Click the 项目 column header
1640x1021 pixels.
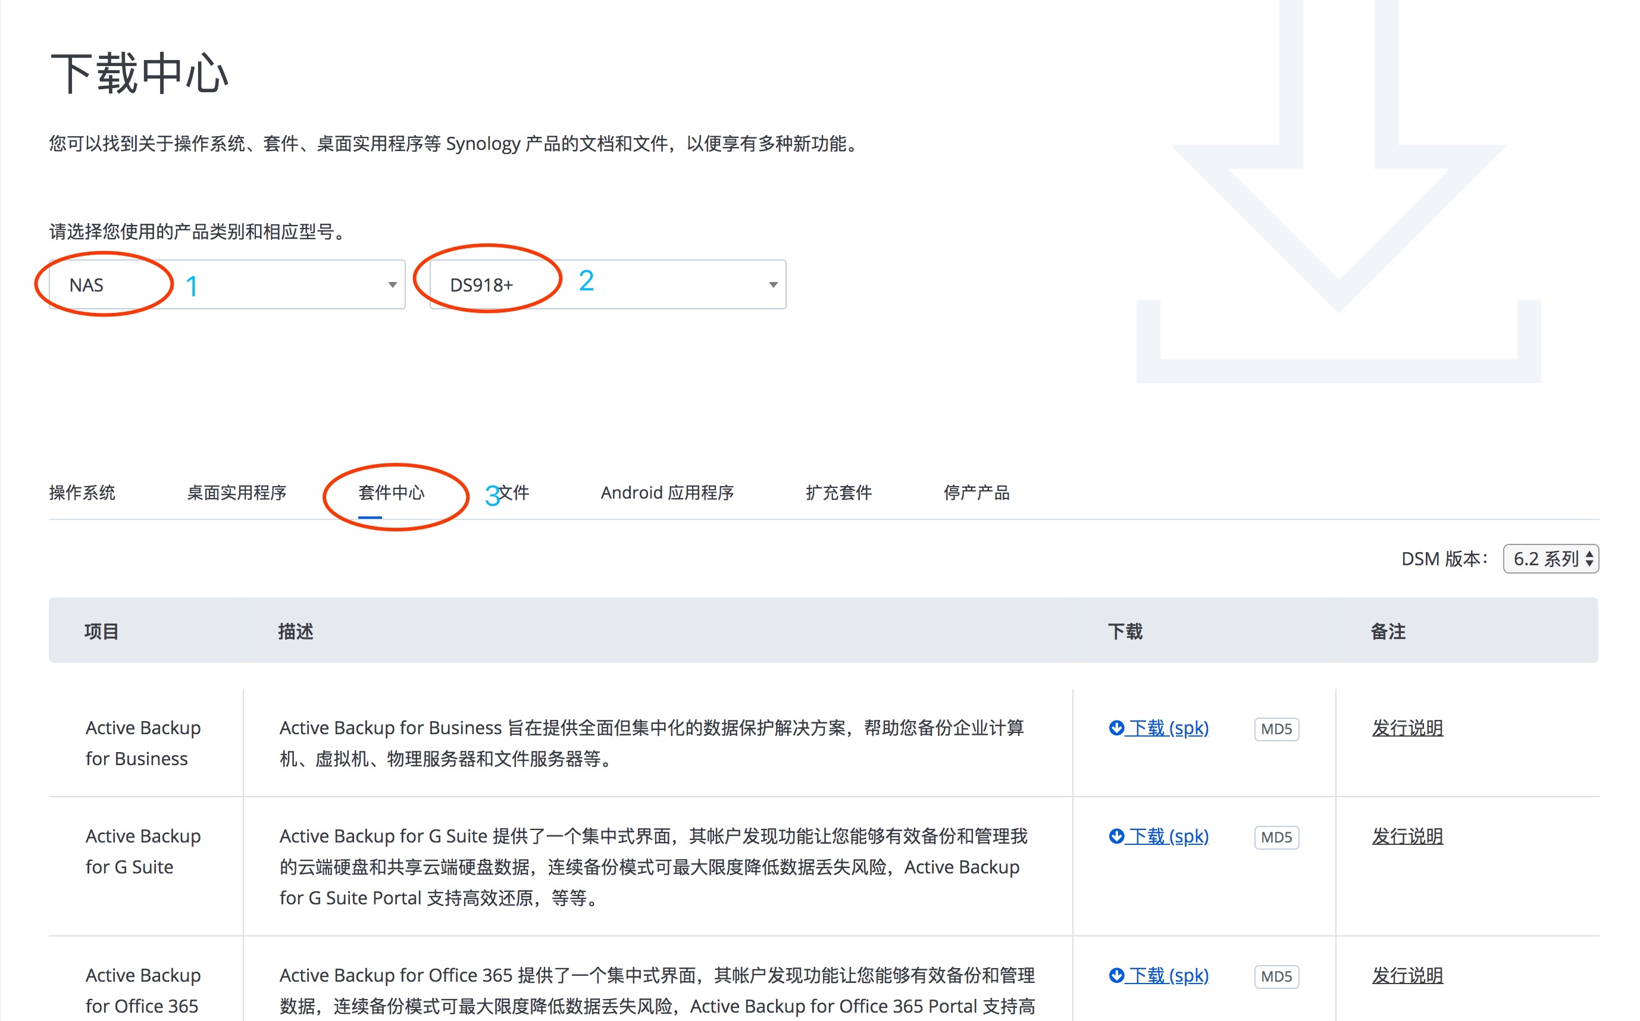click(x=101, y=631)
